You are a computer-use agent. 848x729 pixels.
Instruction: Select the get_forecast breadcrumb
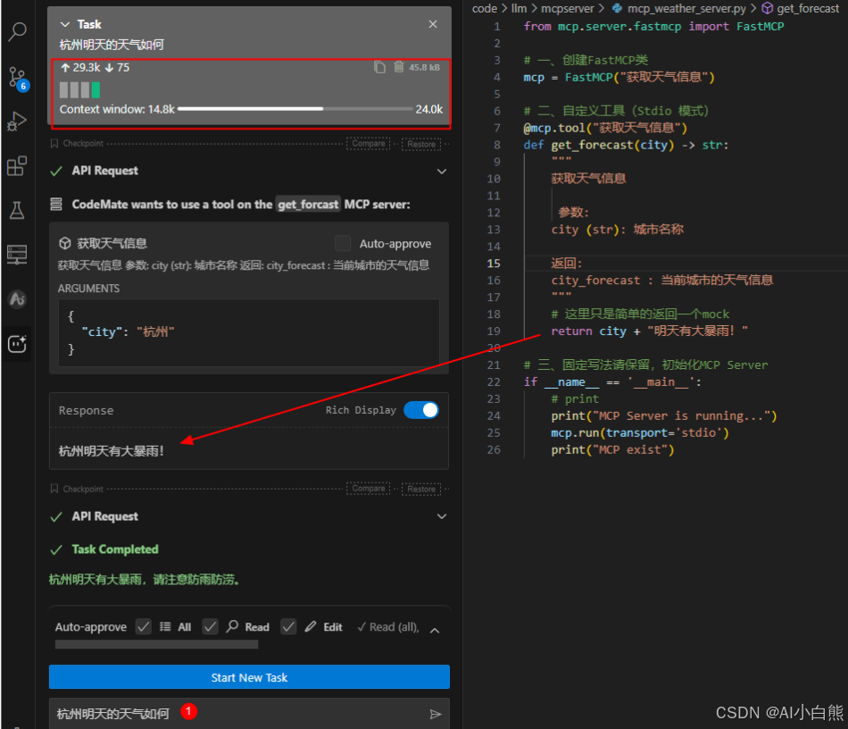tap(808, 8)
